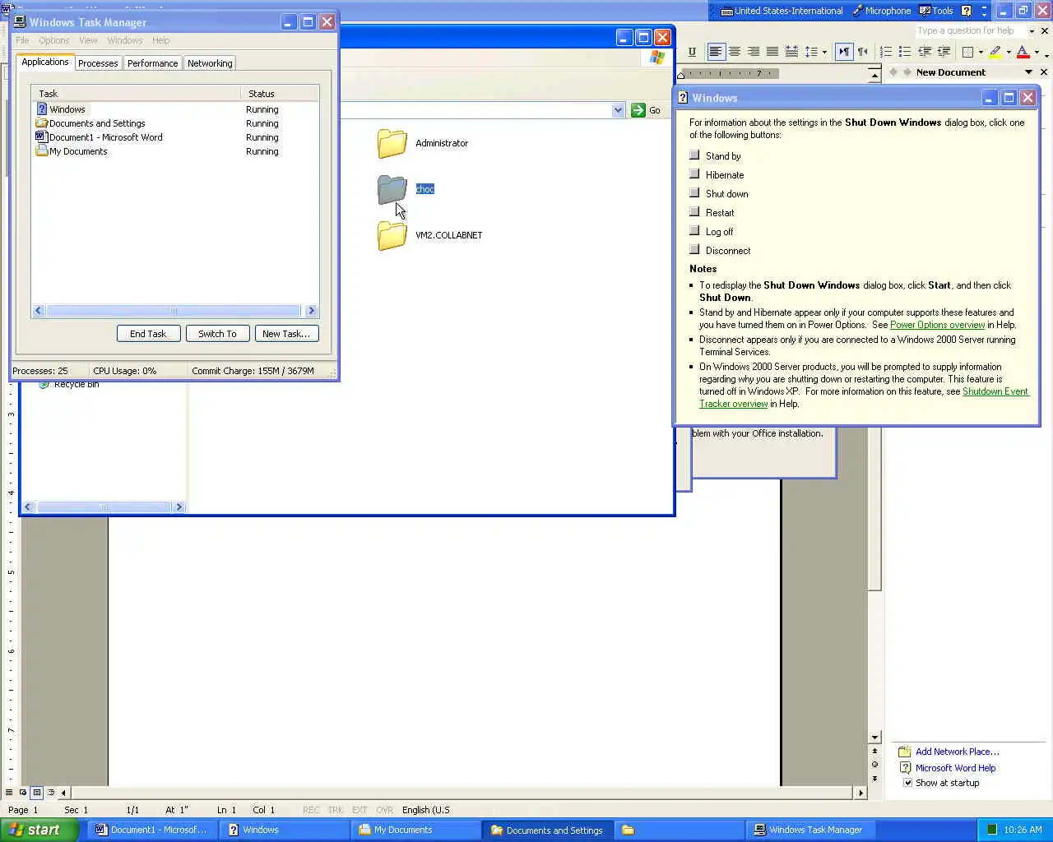Click the Bullets list icon
The height and width of the screenshot is (842, 1053).
coord(905,52)
